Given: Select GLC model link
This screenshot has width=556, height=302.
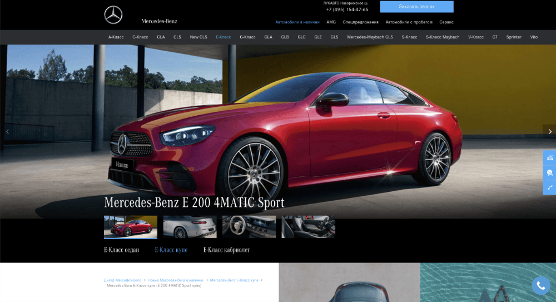Looking at the screenshot, I should [301, 37].
